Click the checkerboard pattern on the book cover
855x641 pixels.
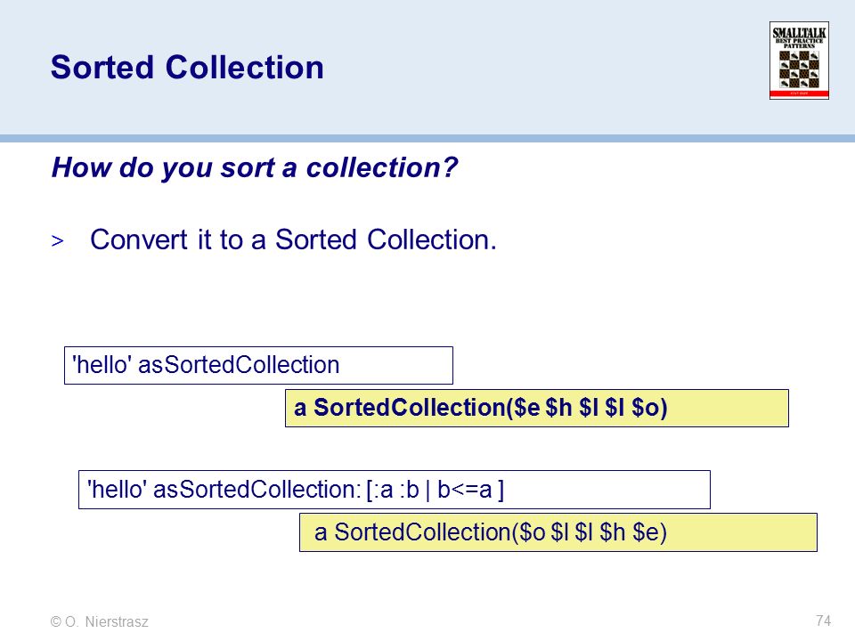point(799,69)
